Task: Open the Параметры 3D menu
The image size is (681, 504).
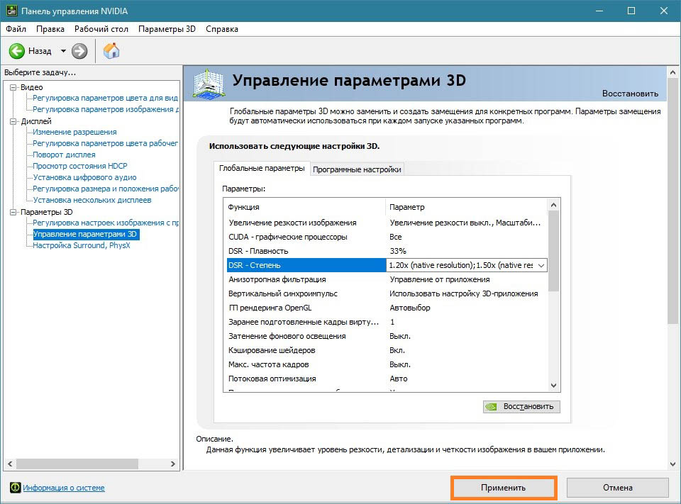Action: 167,29
